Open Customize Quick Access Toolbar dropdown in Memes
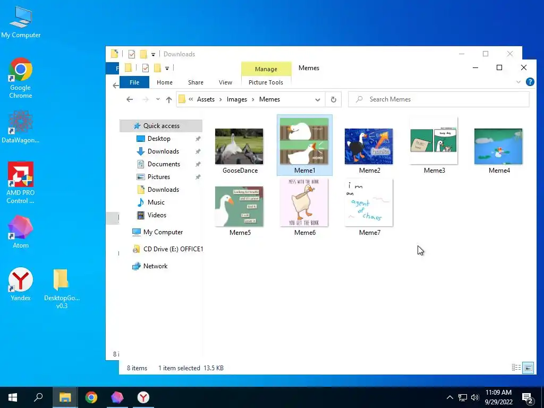Viewport: 544px width, 408px height. pos(167,69)
